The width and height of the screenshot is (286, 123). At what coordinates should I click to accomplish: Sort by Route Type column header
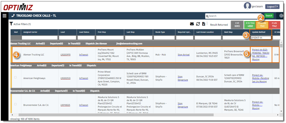pyautogui.click(x=164, y=32)
